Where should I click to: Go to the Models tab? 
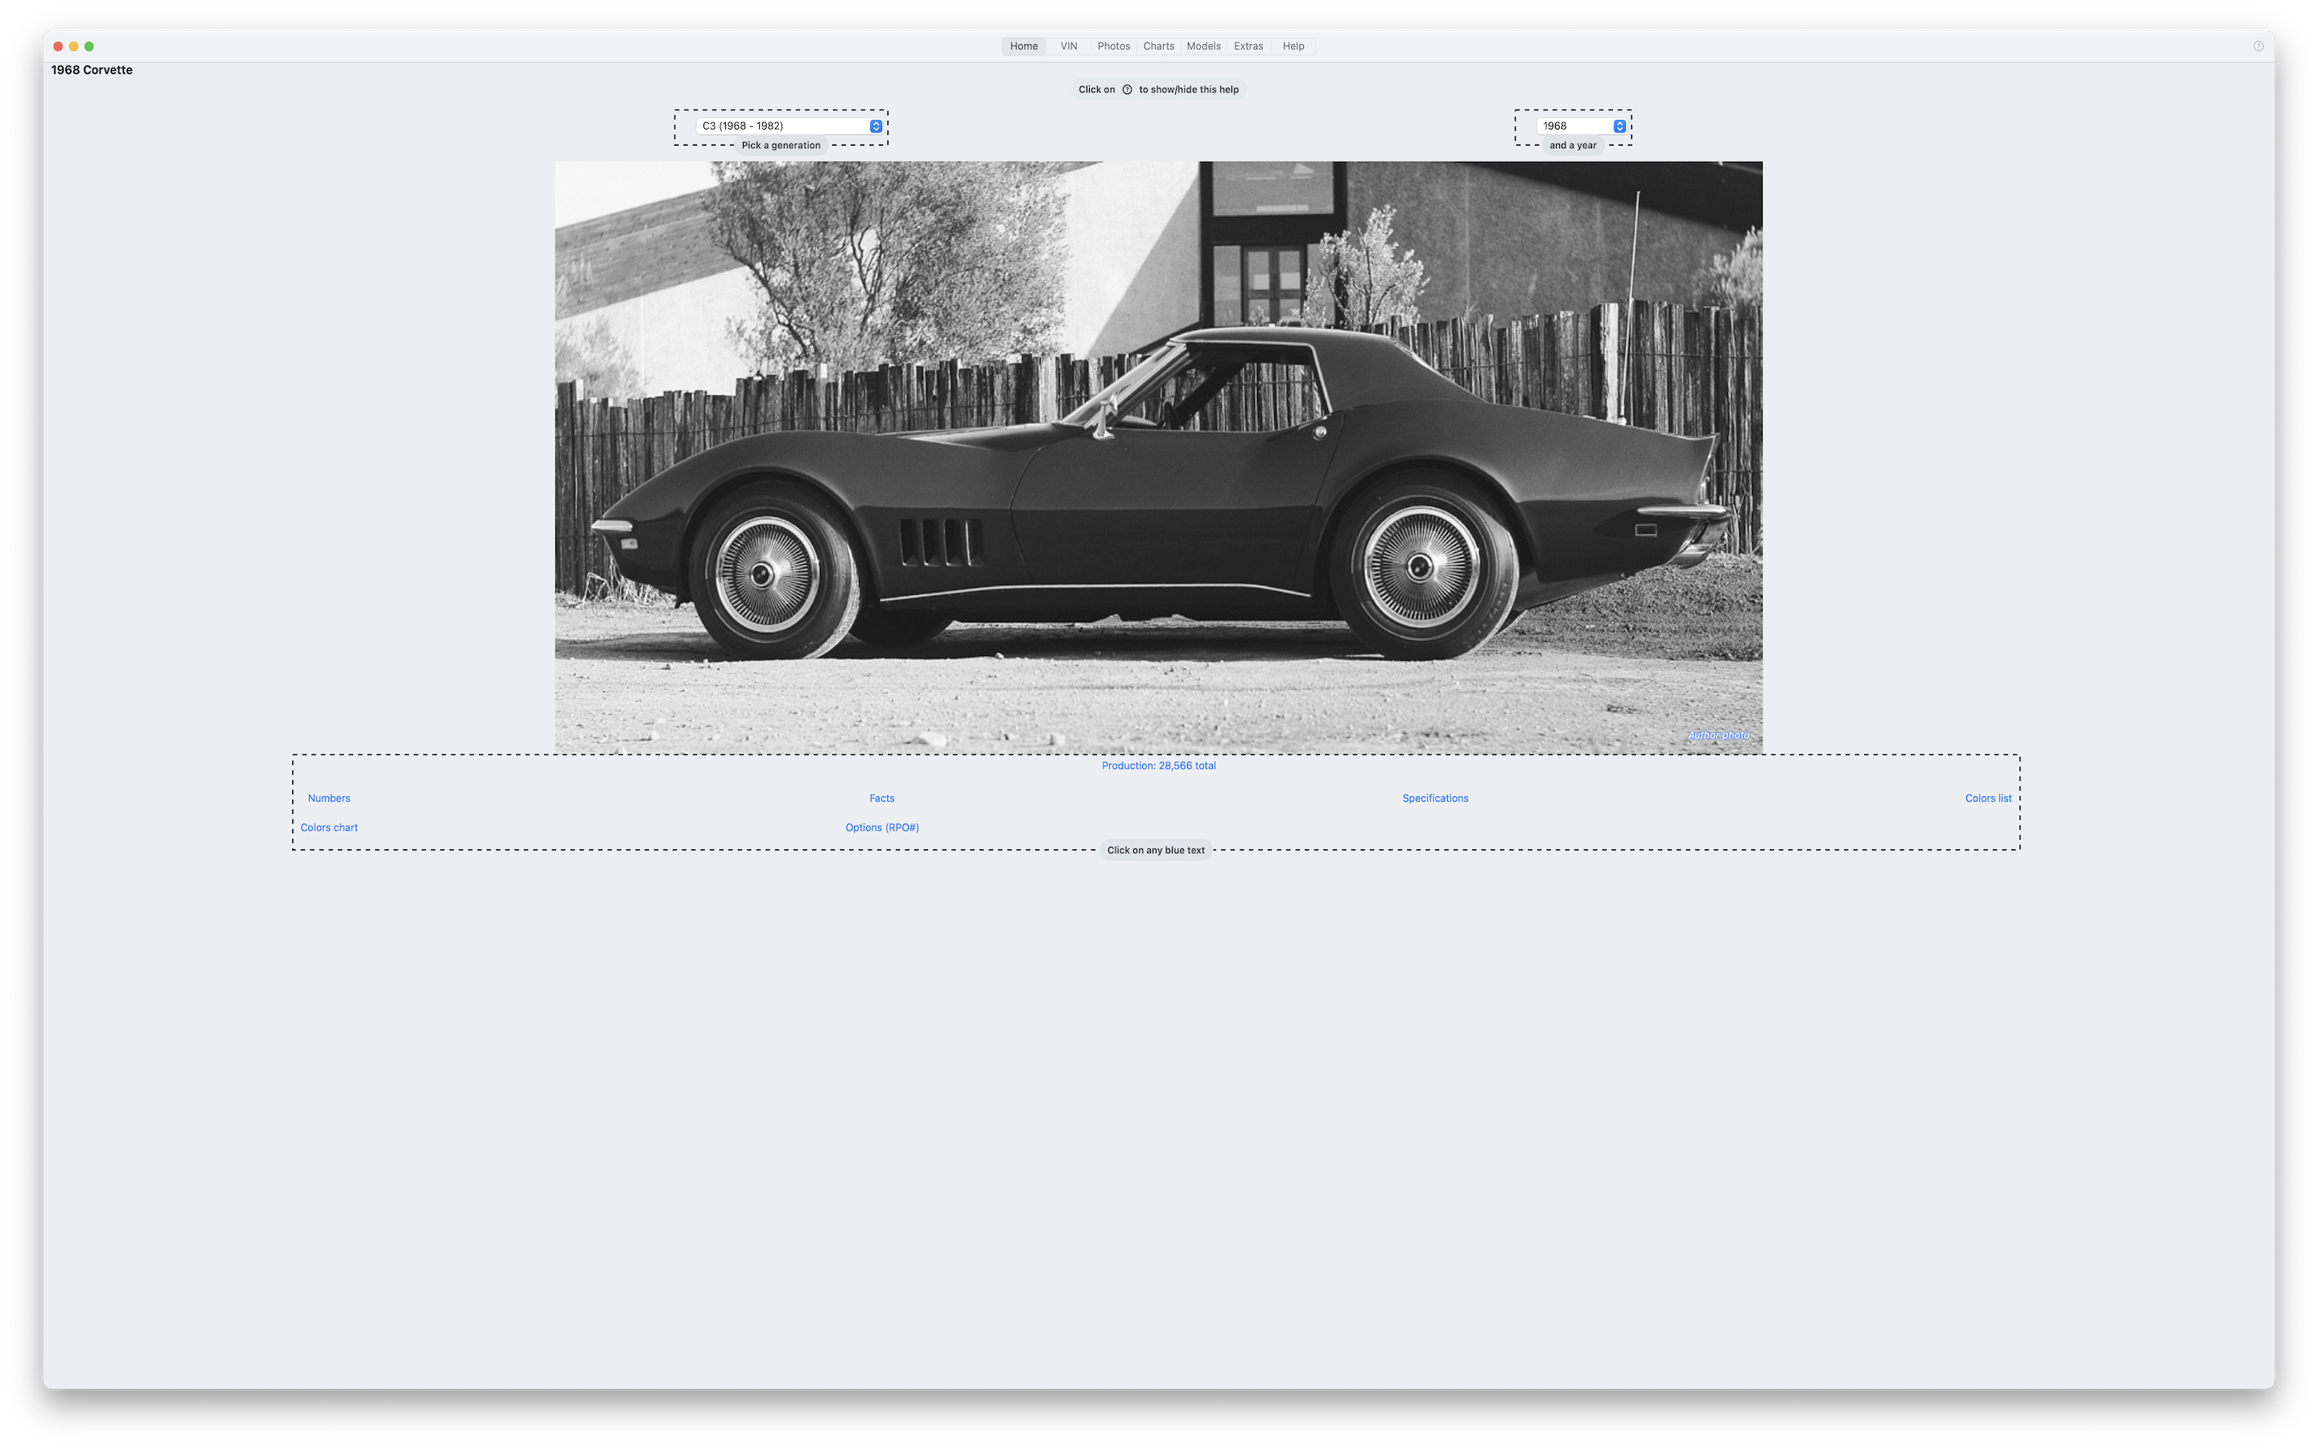pyautogui.click(x=1203, y=46)
